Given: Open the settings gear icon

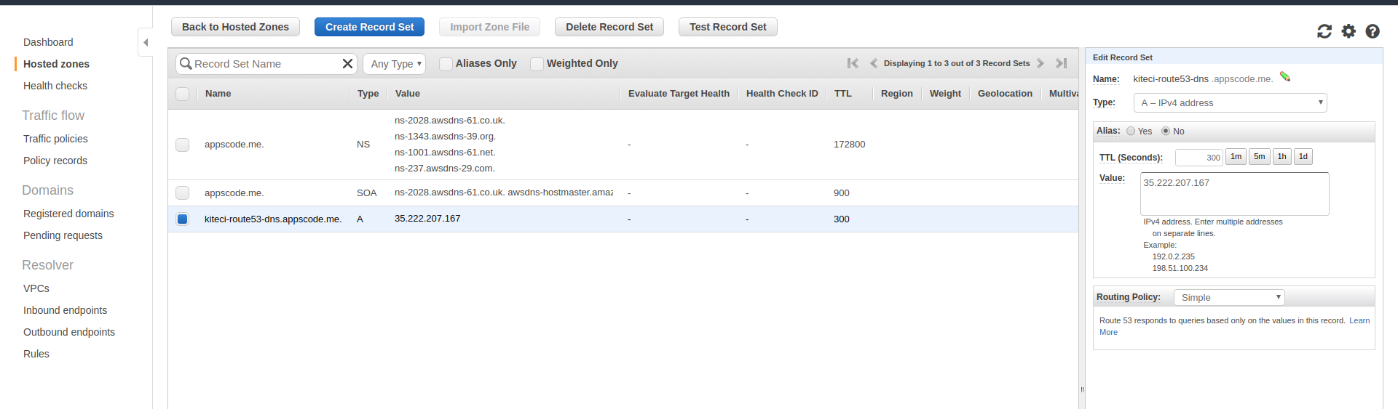Looking at the screenshot, I should (1348, 31).
